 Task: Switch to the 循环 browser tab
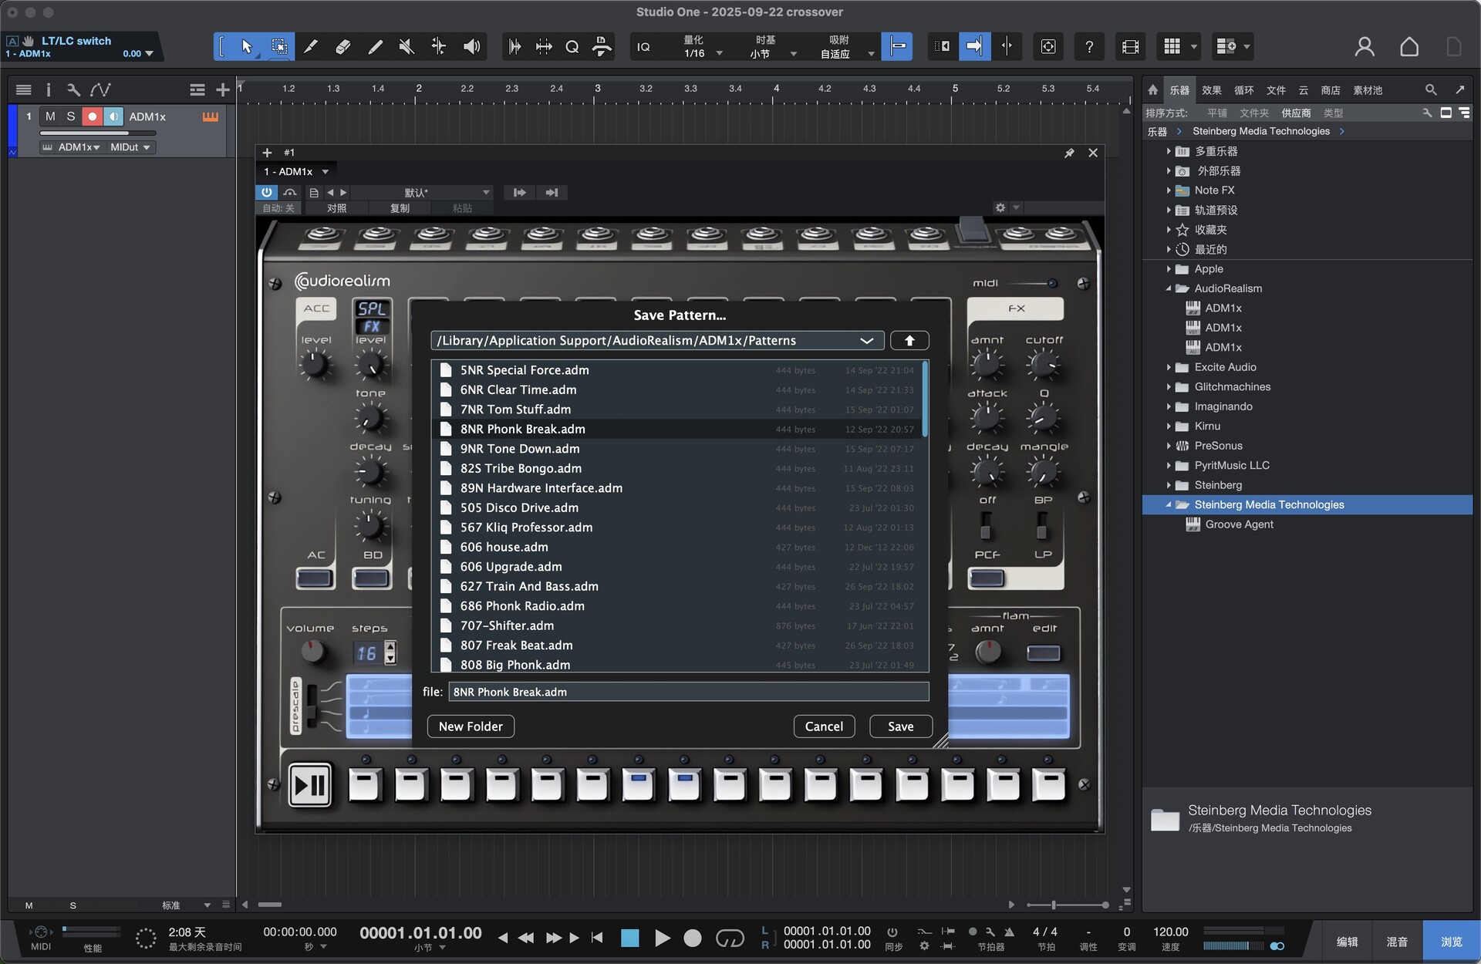[1243, 90]
